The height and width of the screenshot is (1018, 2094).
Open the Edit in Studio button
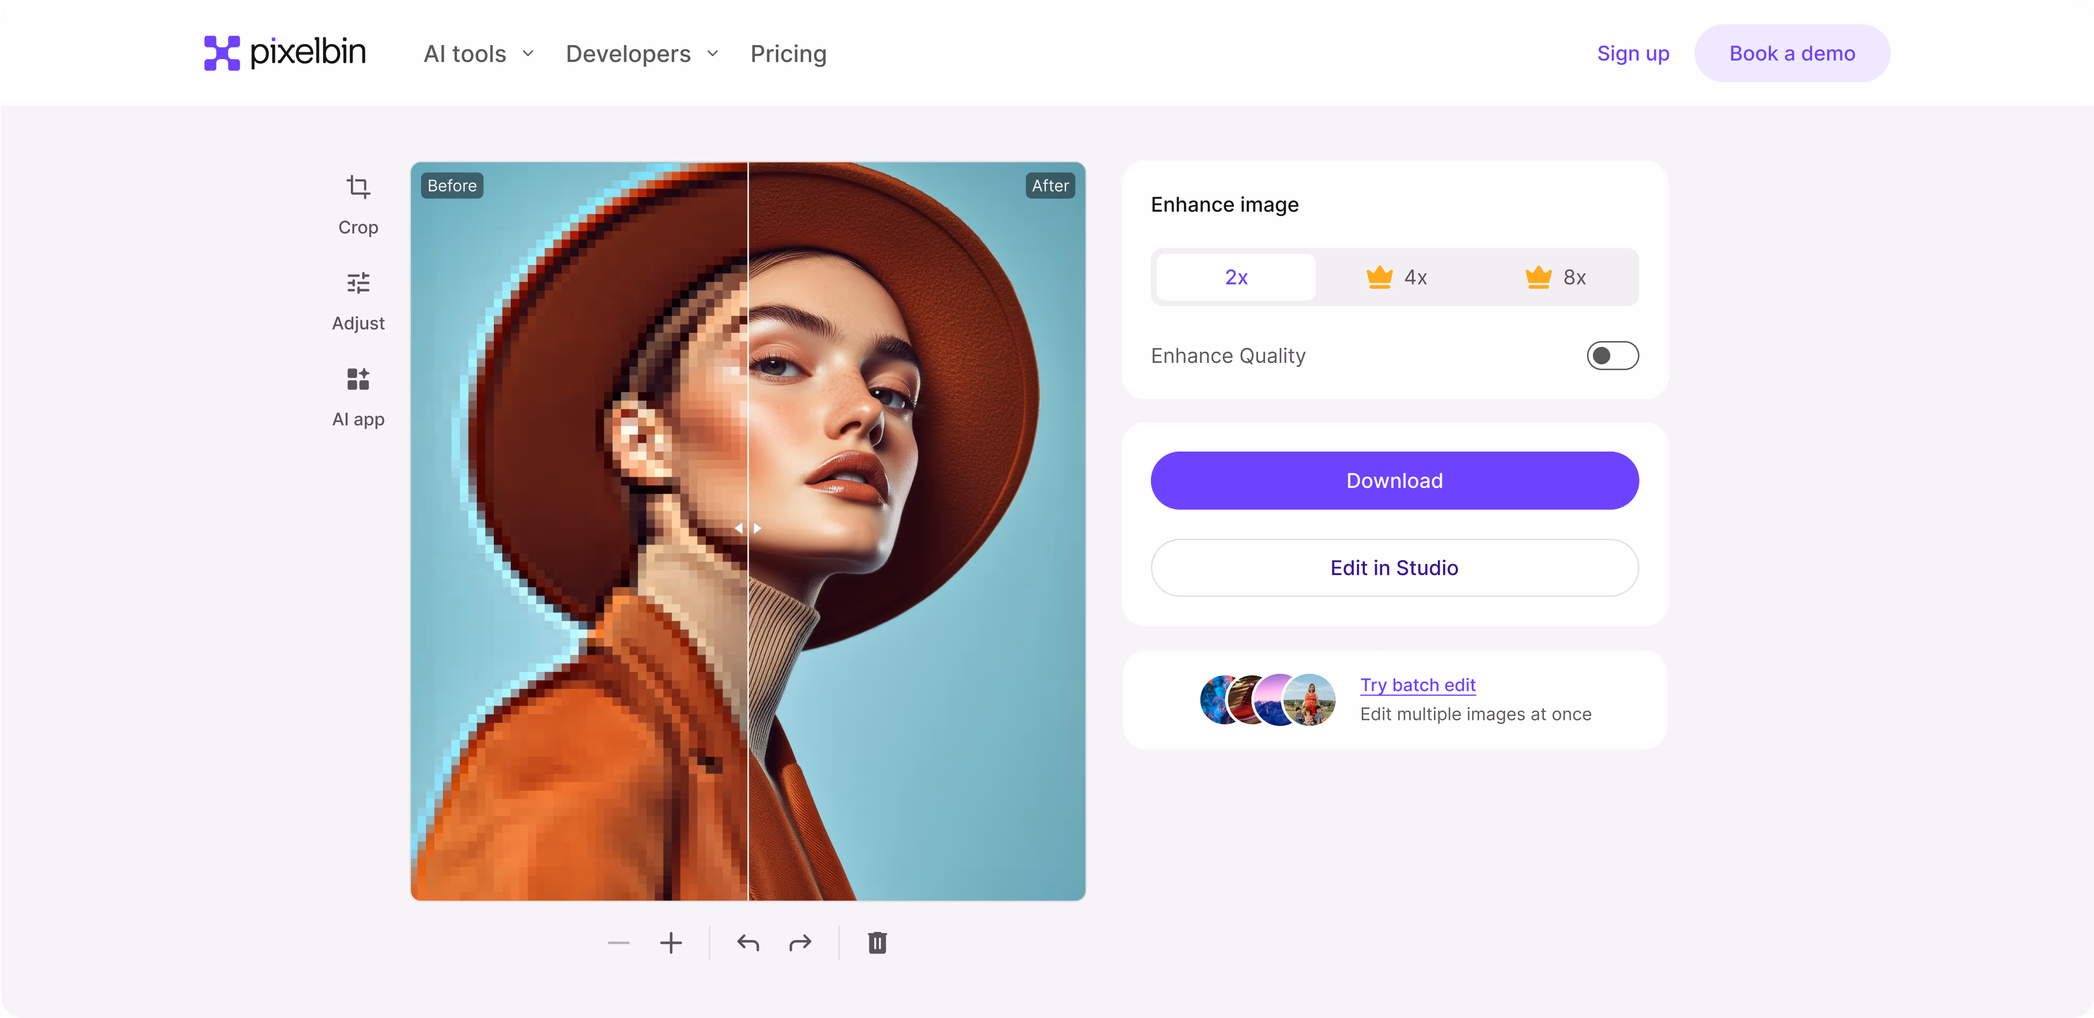(1394, 567)
